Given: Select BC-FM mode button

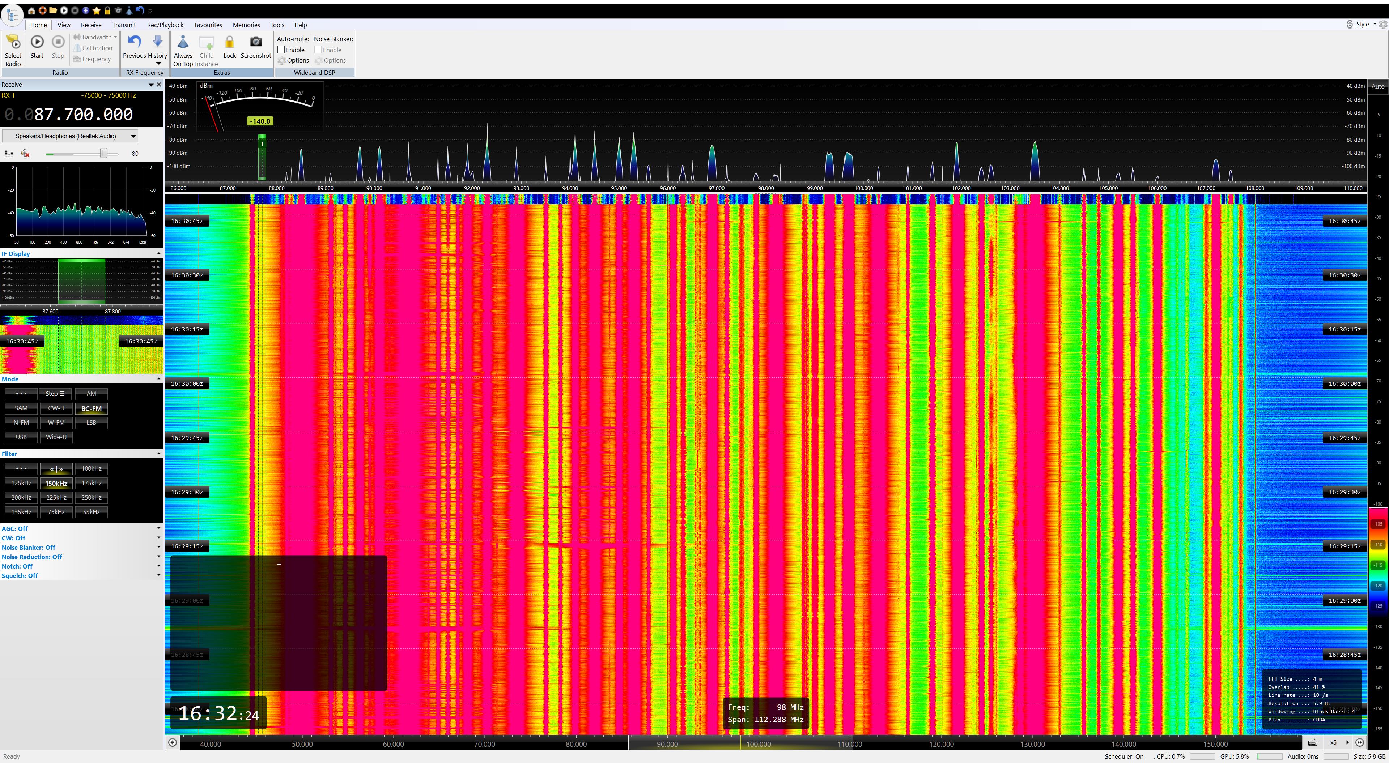Looking at the screenshot, I should tap(91, 408).
